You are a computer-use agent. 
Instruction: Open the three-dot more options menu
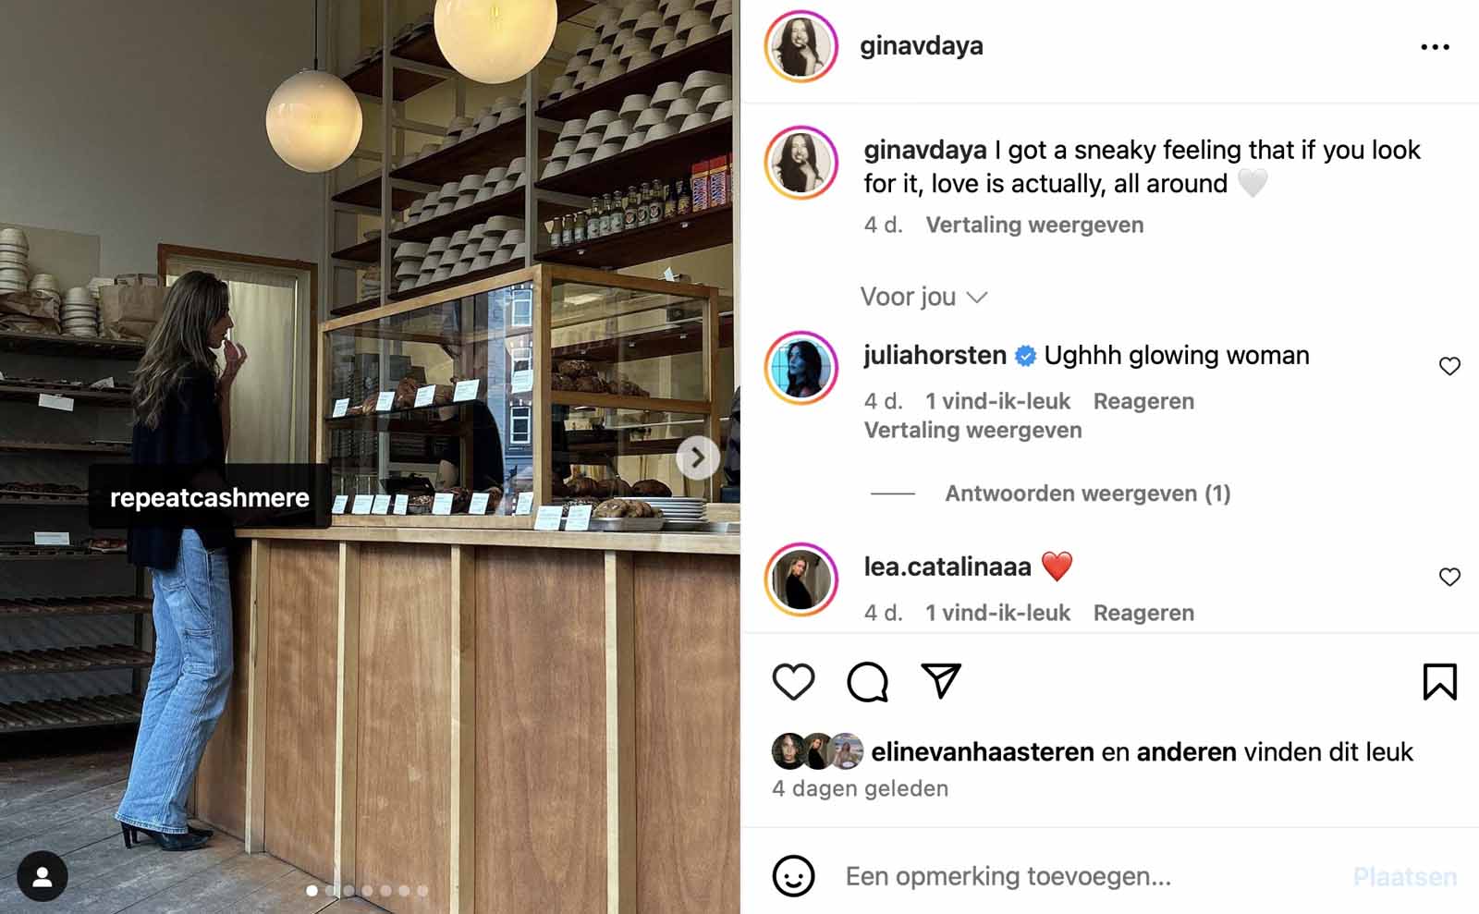click(1435, 47)
